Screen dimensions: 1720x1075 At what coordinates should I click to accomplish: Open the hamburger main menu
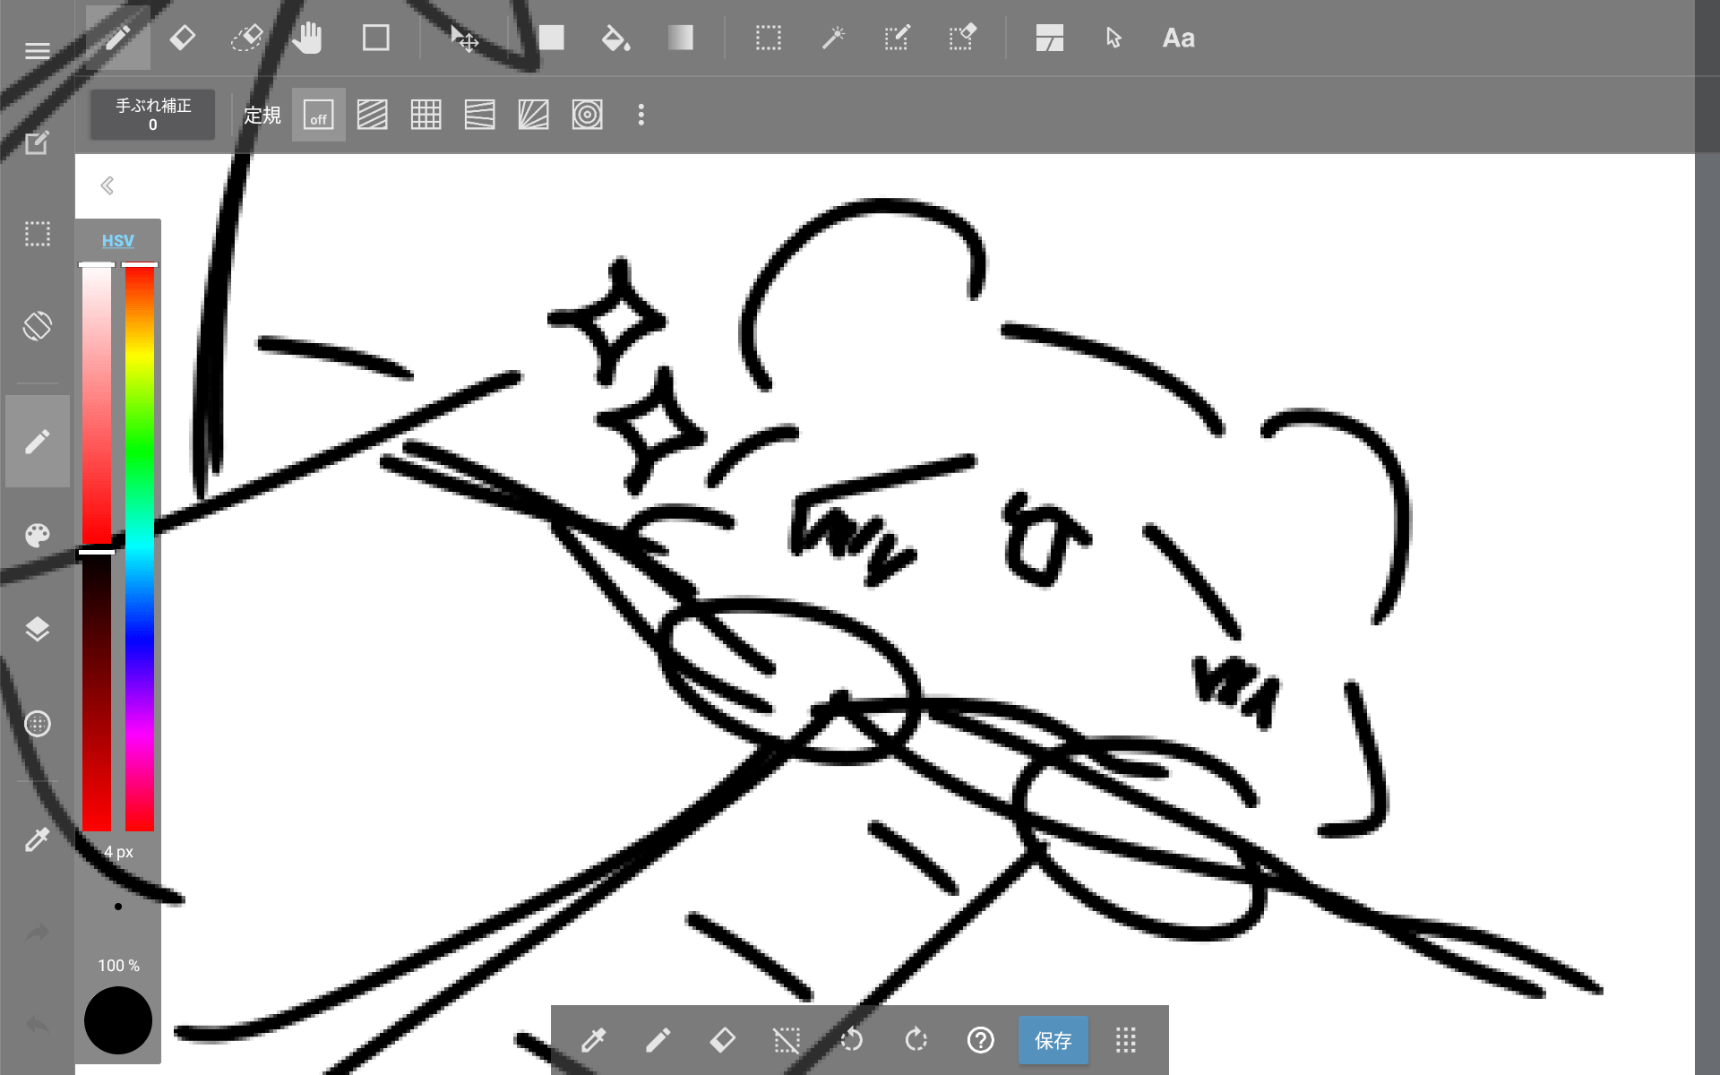38,51
